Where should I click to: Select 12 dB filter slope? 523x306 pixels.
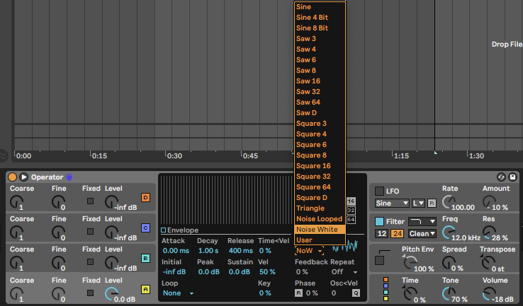click(381, 233)
